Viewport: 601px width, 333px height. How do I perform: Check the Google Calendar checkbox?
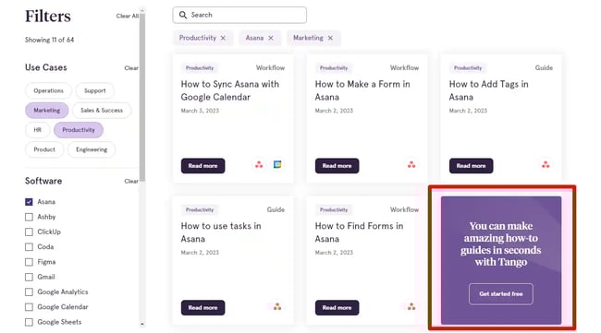click(x=29, y=307)
